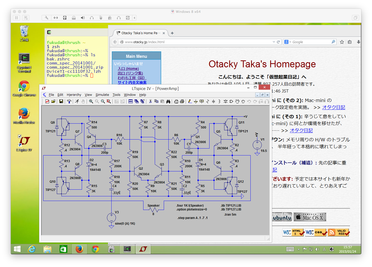The width and height of the screenshot is (372, 267).
Task: Open Component selector gate icon
Action: click(x=231, y=102)
